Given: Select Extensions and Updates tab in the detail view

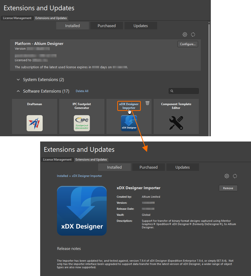Looking at the screenshot, I should point(91,160).
